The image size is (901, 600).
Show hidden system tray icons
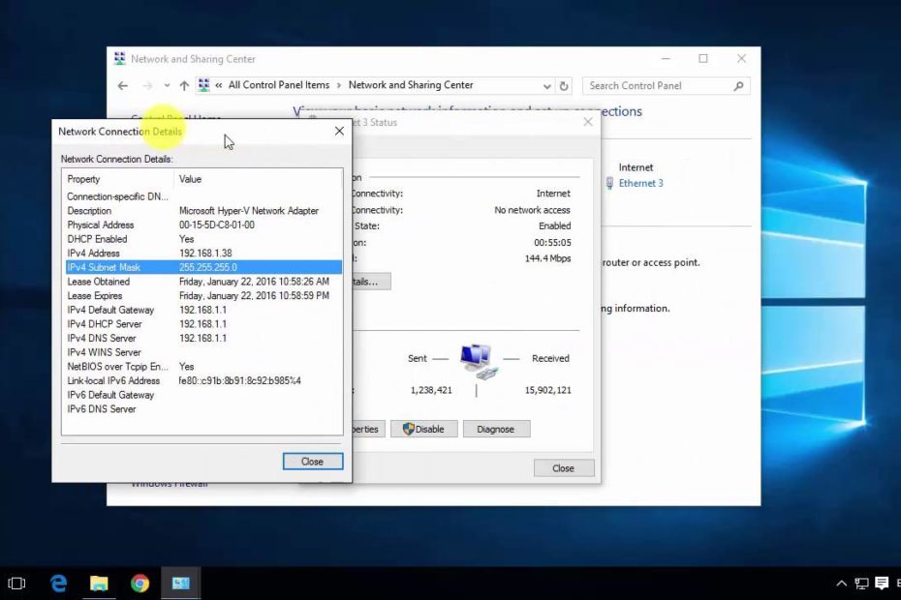coord(840,584)
